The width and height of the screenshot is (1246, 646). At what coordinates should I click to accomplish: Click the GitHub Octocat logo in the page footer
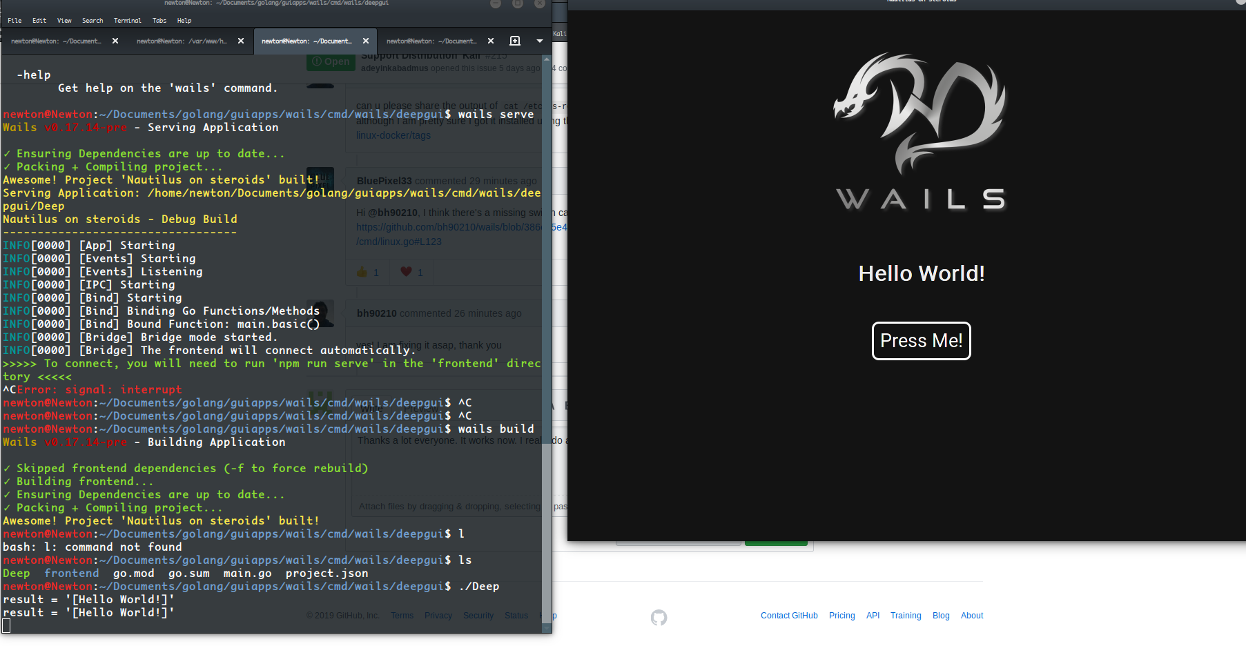click(x=659, y=618)
